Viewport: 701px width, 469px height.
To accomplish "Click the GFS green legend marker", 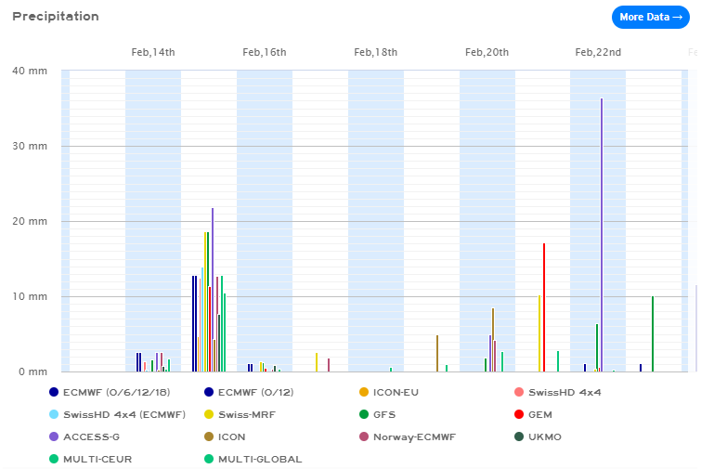I will pos(364,414).
